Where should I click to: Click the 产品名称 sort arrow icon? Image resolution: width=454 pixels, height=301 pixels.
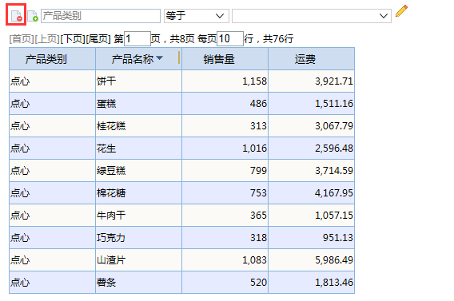[x=160, y=58]
